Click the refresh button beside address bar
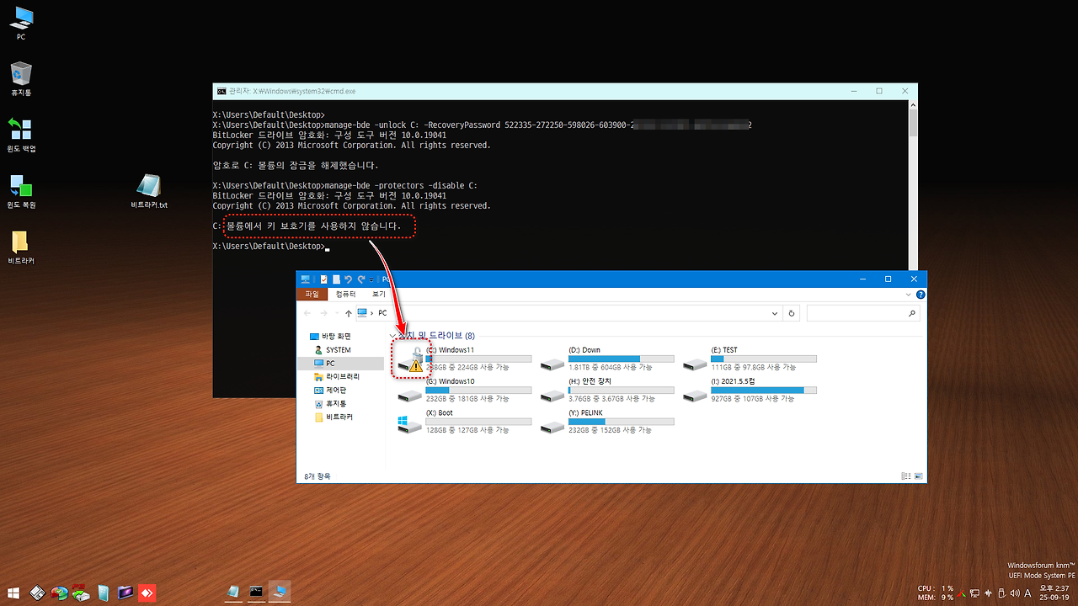This screenshot has height=606, width=1078. point(791,313)
